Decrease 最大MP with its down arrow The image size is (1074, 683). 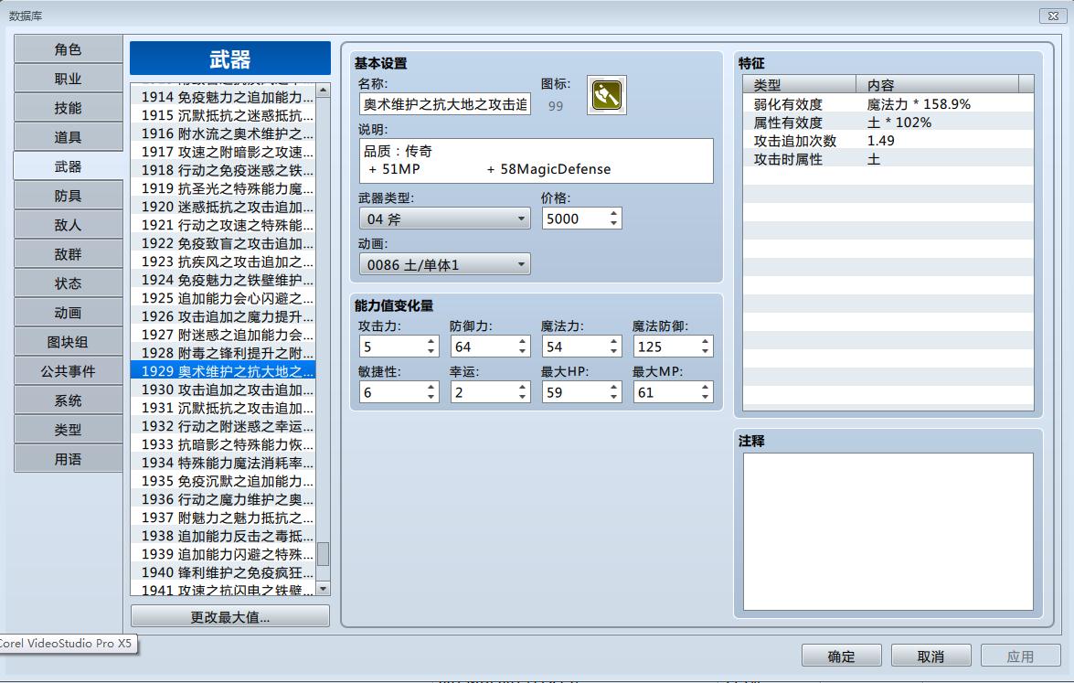(x=705, y=398)
